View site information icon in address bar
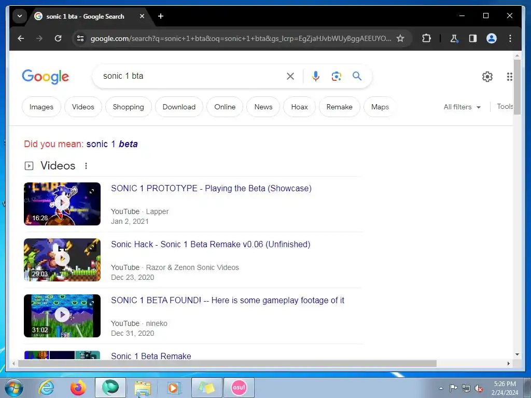Viewport: 531px width, 398px height. point(80,38)
